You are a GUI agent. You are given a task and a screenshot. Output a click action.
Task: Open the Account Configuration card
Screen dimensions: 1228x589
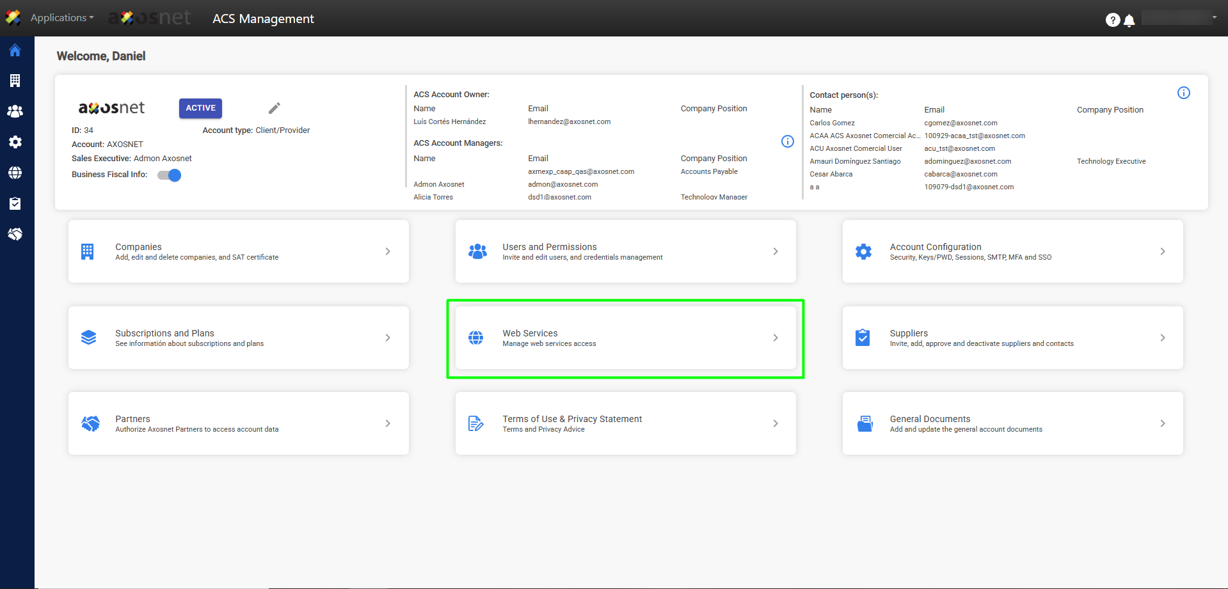coord(1012,251)
